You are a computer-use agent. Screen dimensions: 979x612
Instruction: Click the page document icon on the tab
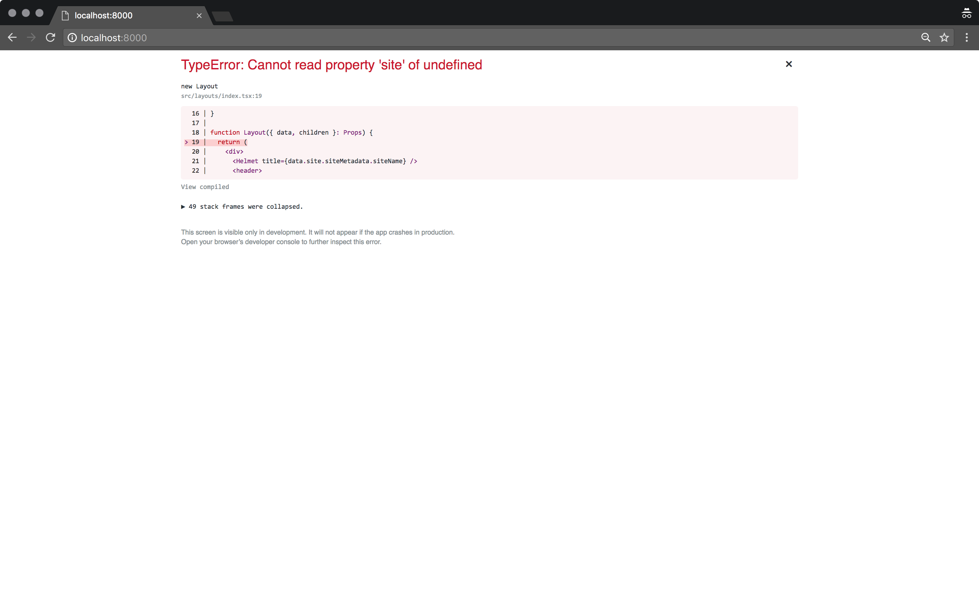[x=65, y=15]
